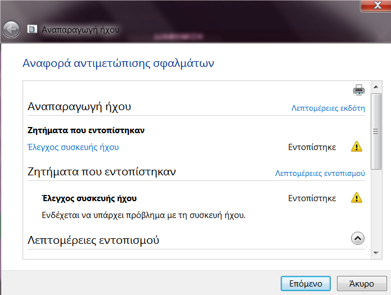Screen dimensions: 391x295
Task: Click Εντοπίστηκε status in the bold row
Action: [312, 198]
